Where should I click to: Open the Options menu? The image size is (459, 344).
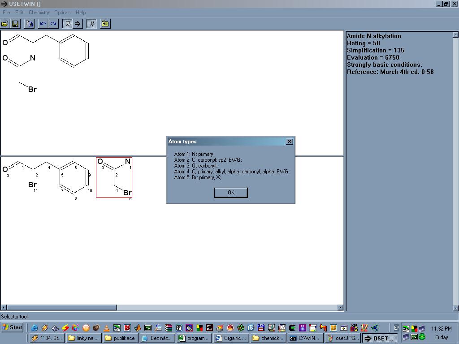click(62, 13)
